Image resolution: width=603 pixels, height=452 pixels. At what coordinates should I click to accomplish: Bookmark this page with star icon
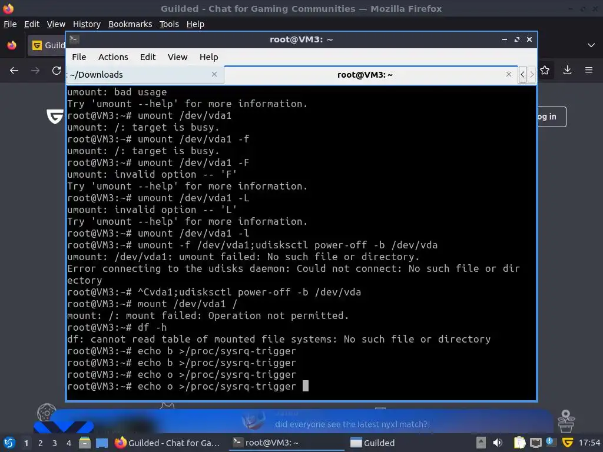(x=545, y=71)
